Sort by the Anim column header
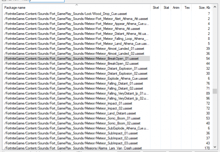This screenshot has height=152, width=220. pyautogui.click(x=176, y=7)
